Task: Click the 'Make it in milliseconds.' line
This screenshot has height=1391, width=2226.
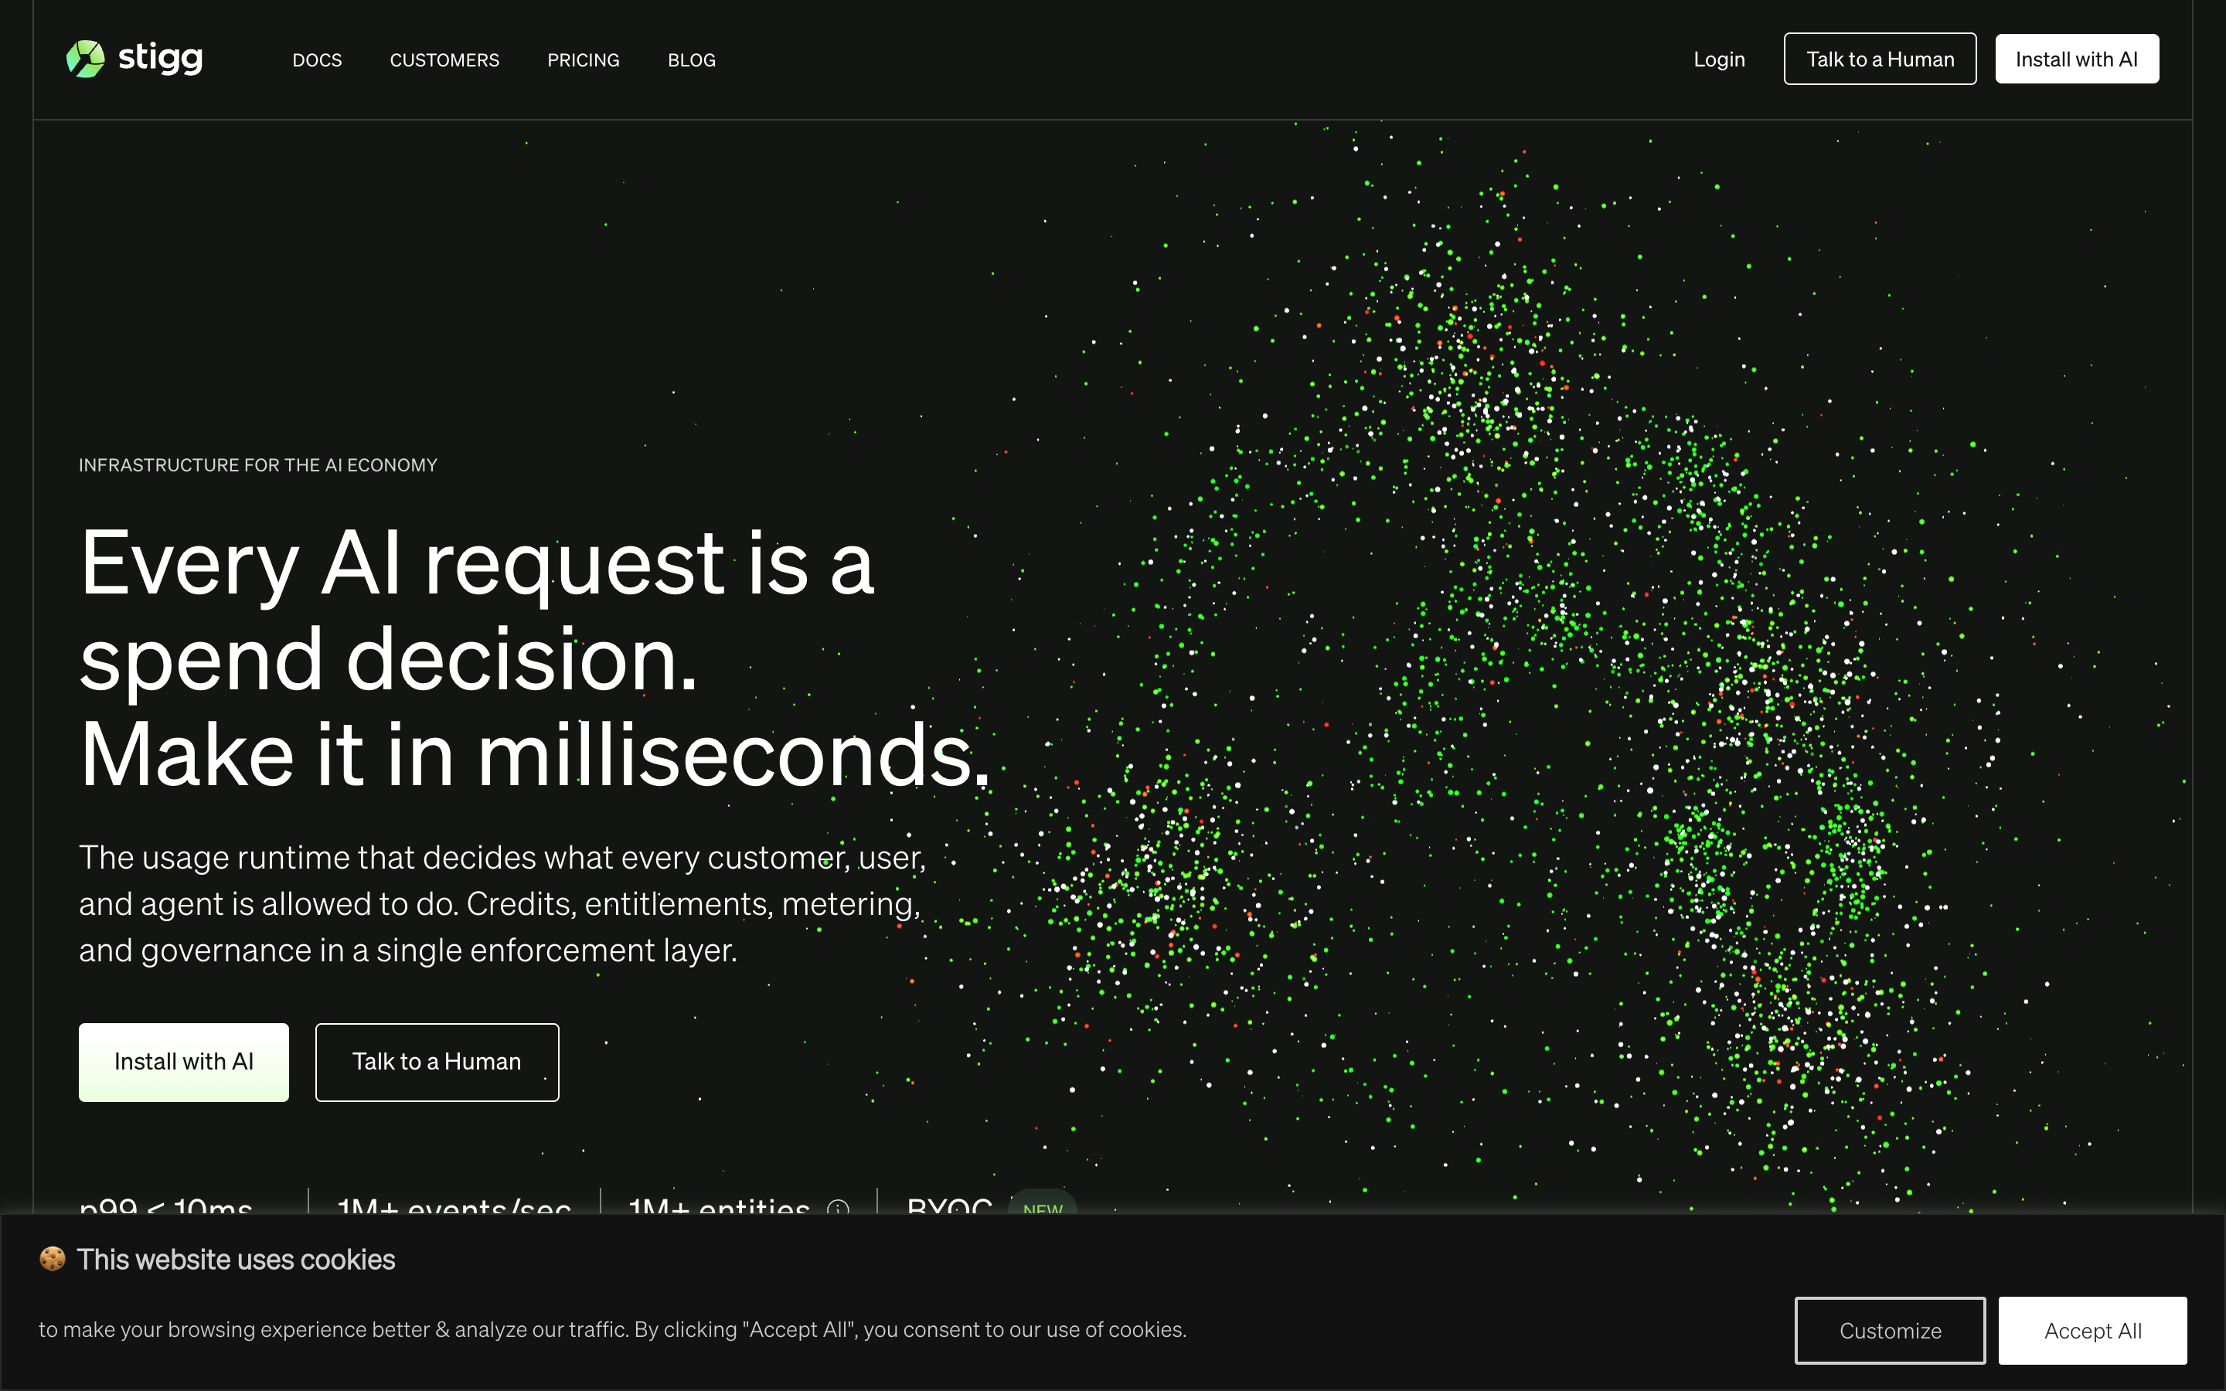Action: click(536, 754)
